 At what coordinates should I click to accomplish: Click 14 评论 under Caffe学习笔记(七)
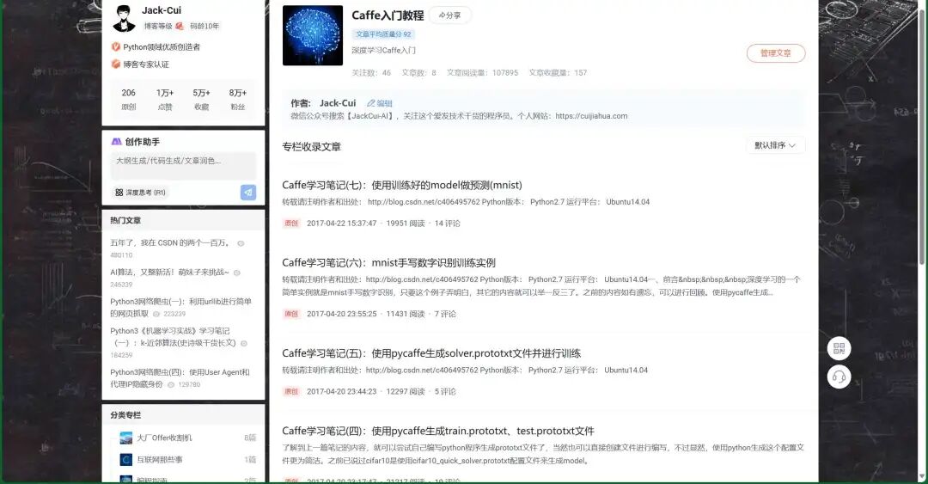tap(448, 224)
